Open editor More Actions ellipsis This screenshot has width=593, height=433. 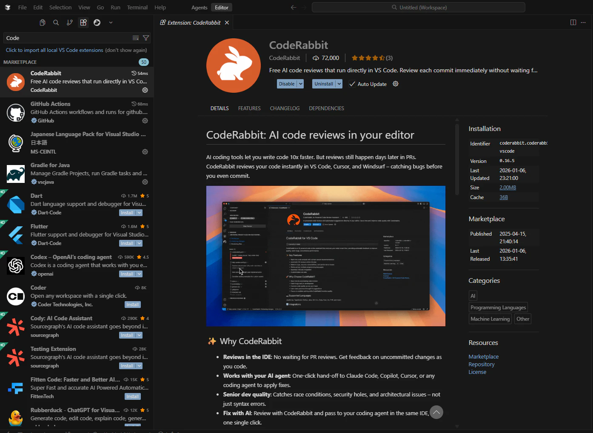coord(584,23)
